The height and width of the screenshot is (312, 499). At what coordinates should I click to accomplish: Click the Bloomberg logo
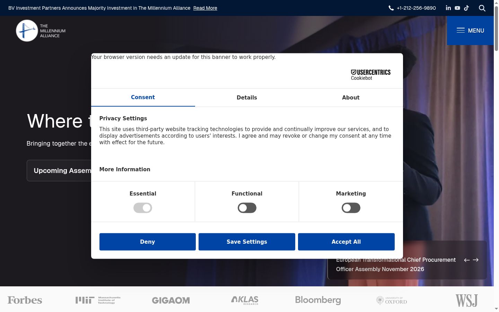point(318,300)
